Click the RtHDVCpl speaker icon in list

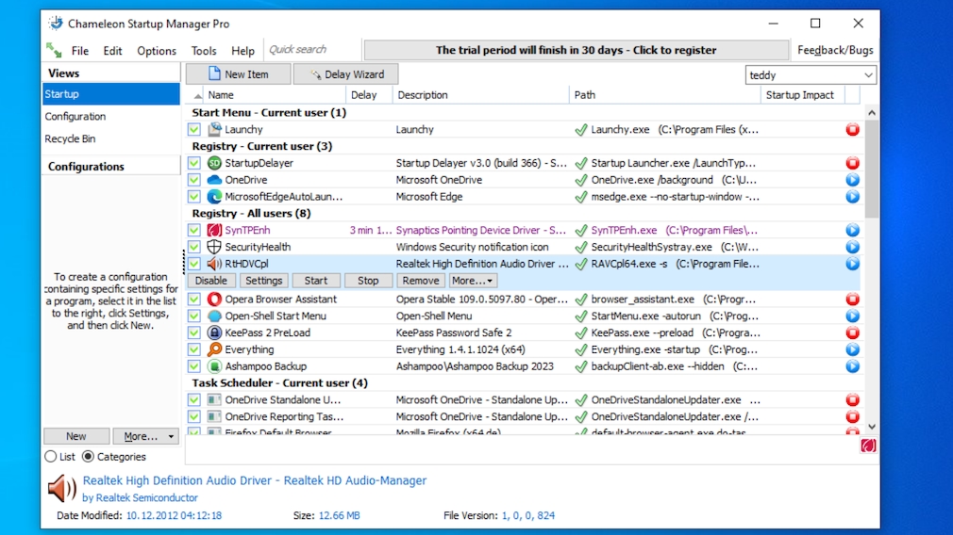click(x=214, y=264)
